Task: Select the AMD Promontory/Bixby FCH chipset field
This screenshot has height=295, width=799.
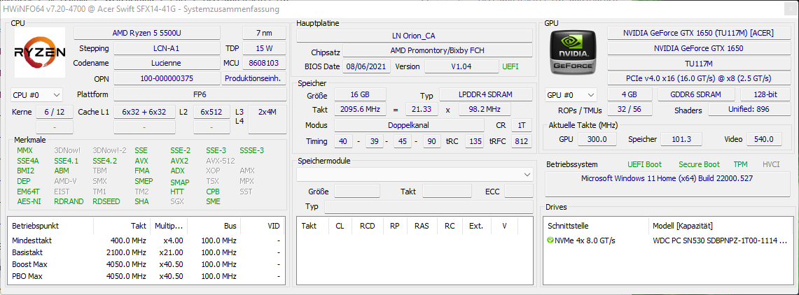Action: pyautogui.click(x=437, y=51)
